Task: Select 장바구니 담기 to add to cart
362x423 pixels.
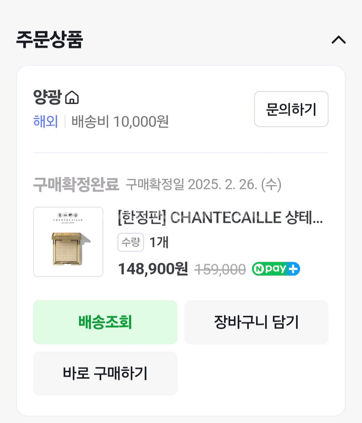Action: tap(256, 322)
